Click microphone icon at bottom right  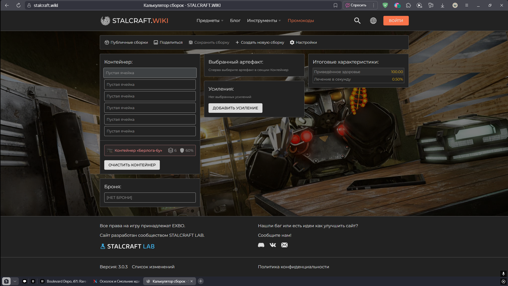(504, 273)
